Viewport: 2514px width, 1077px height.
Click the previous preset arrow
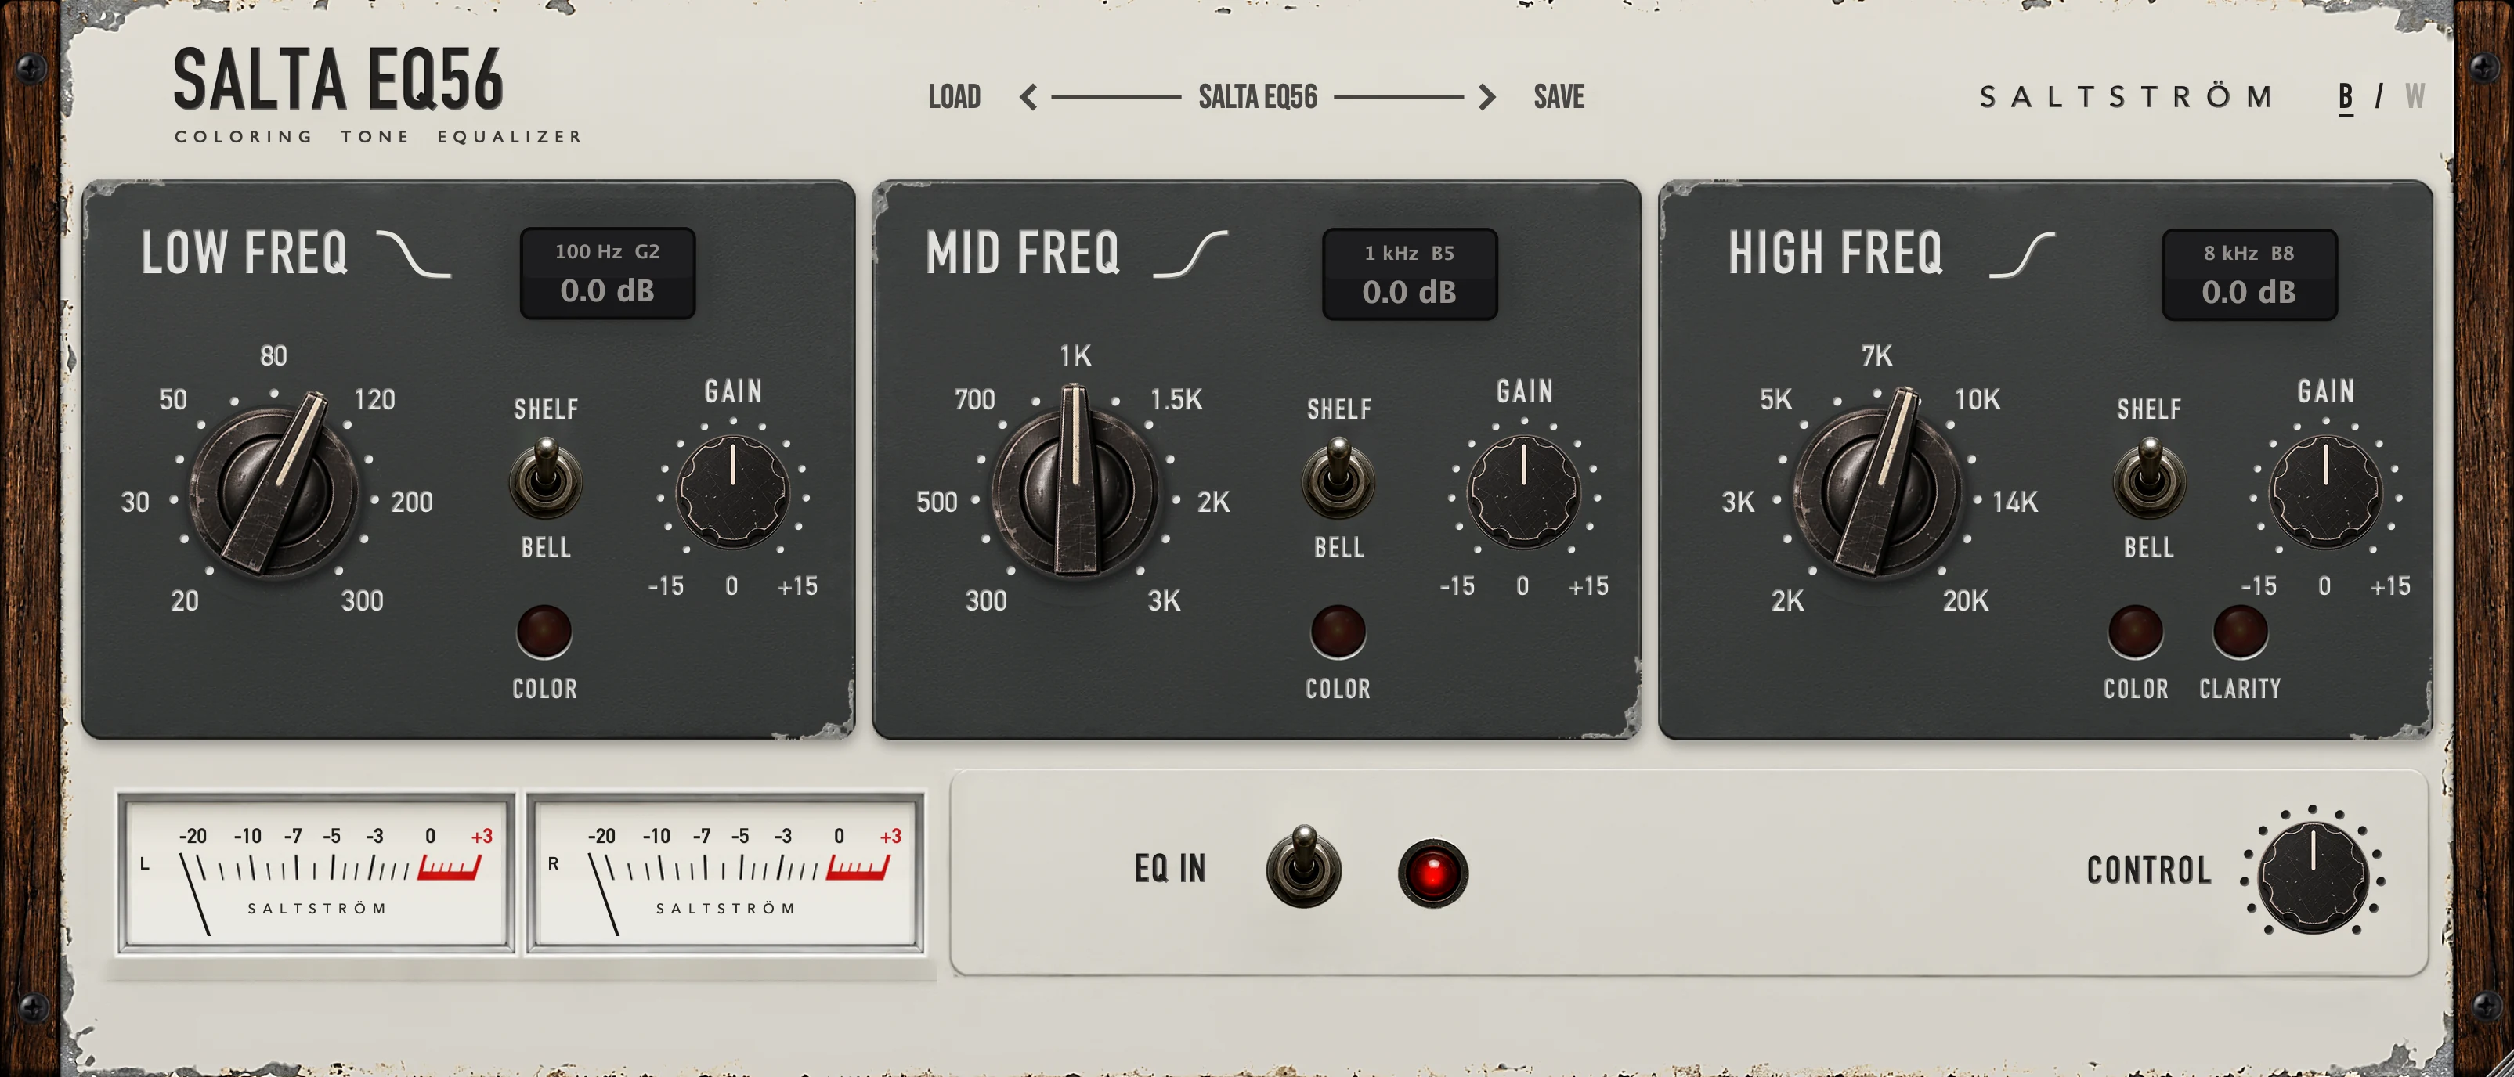1028,98
